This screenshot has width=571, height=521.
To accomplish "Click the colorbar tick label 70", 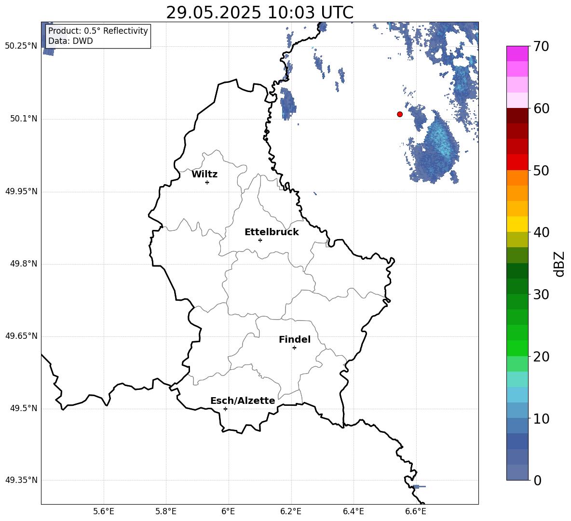I will click(541, 47).
